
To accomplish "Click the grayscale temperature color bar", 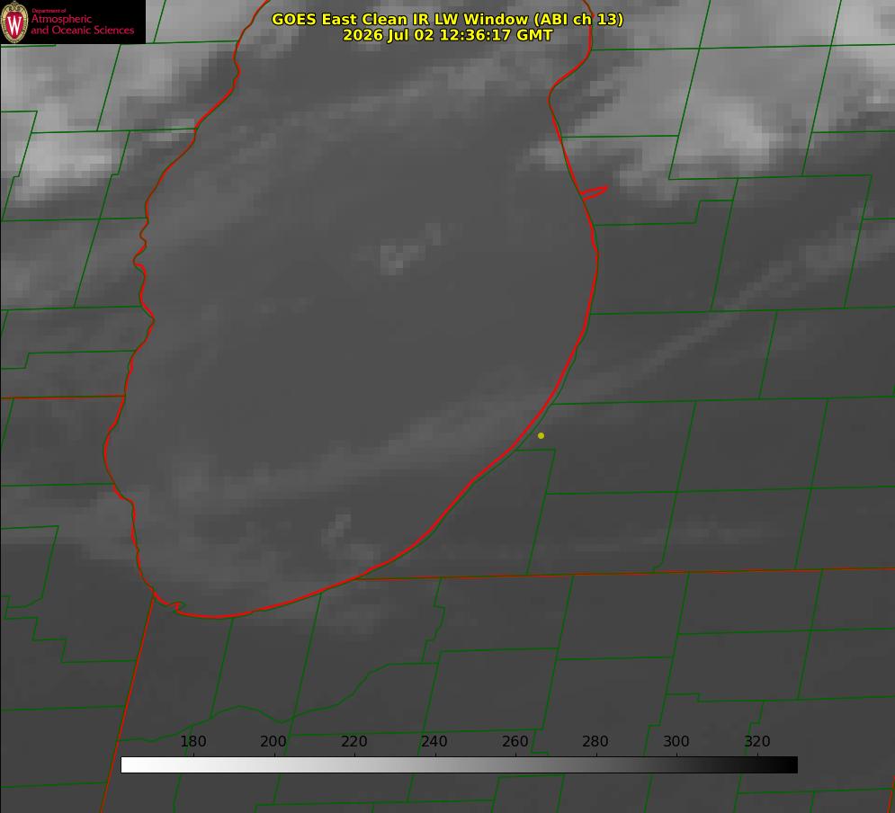I will [x=459, y=764].
